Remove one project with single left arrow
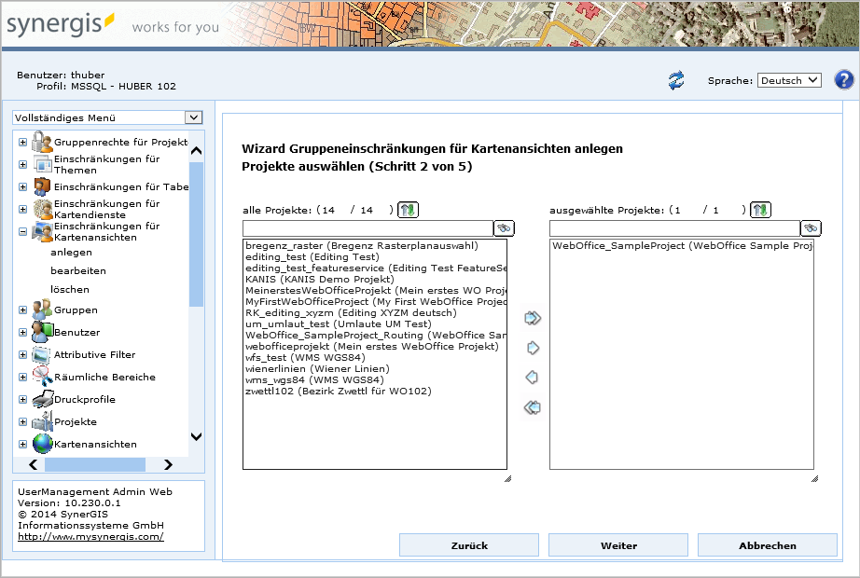Screen dimensions: 860x578 [533, 378]
